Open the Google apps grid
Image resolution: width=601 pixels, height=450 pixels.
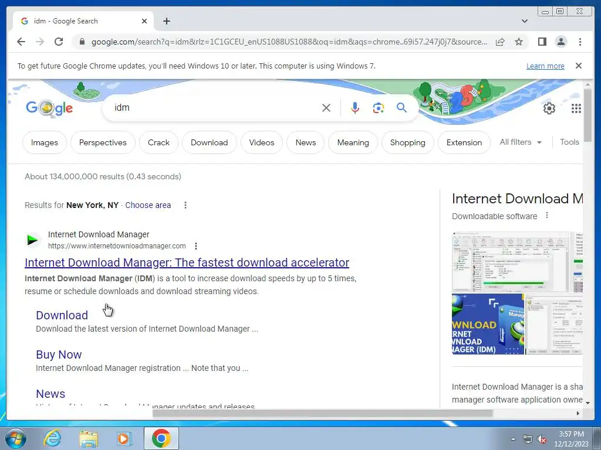click(x=576, y=108)
